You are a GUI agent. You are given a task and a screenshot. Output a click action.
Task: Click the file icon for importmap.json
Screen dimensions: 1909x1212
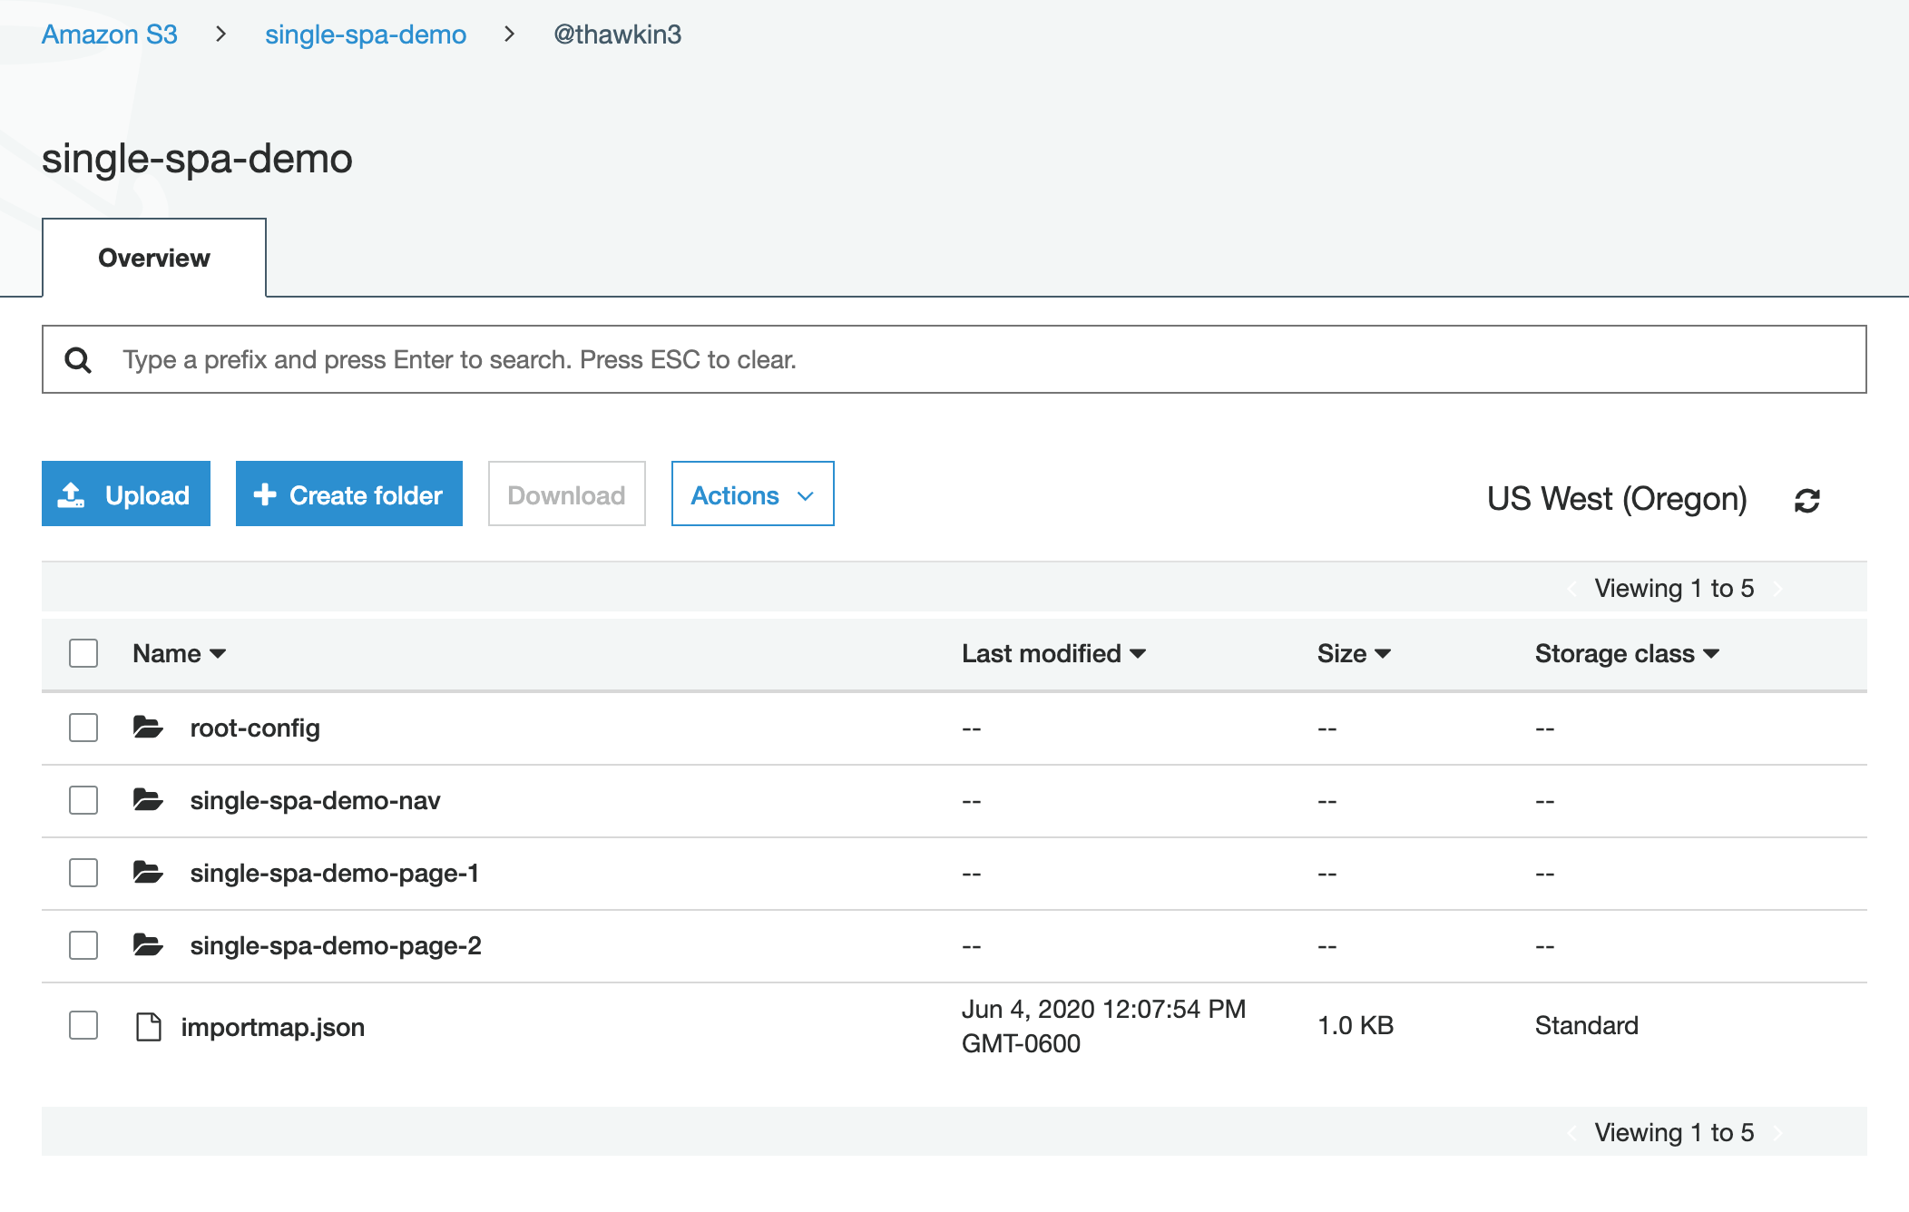tap(148, 1027)
